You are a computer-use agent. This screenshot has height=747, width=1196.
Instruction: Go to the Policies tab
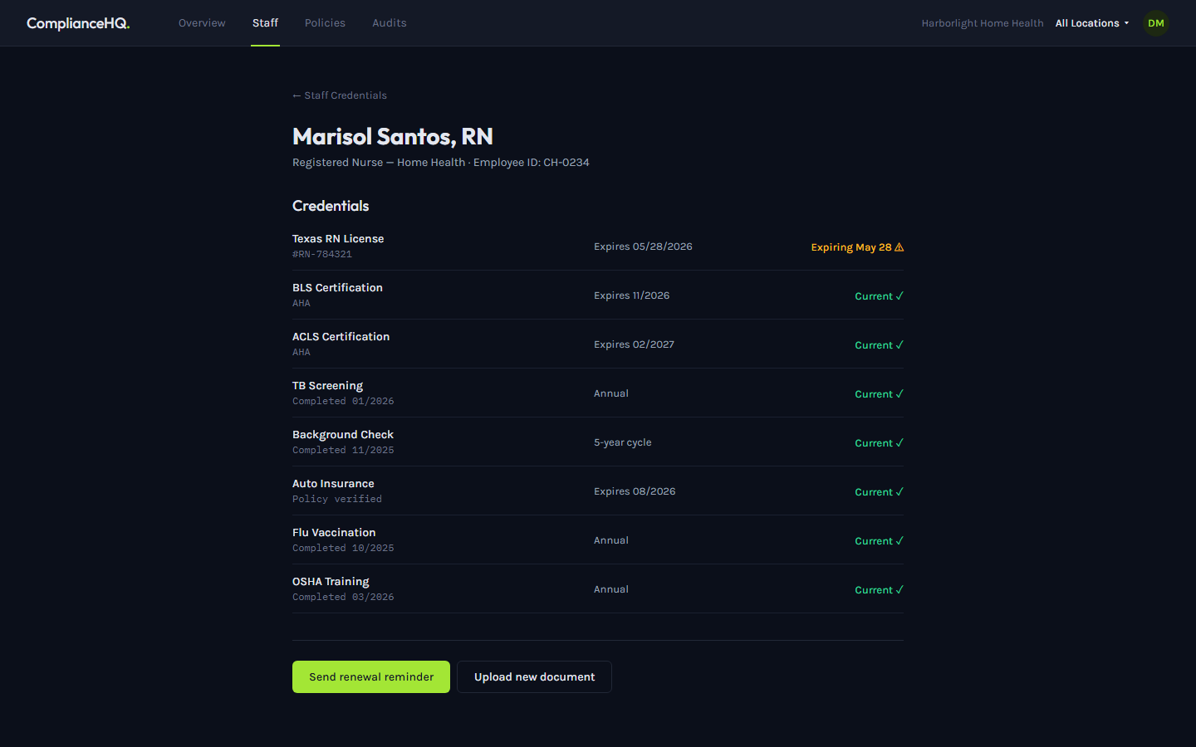click(325, 23)
